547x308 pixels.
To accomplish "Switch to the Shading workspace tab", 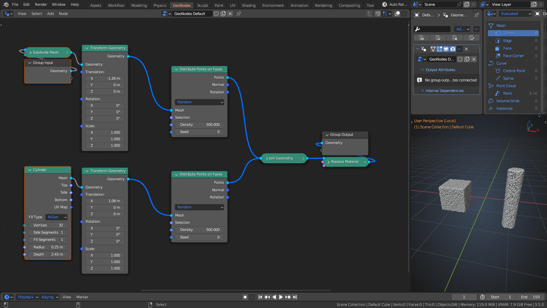I will click(249, 5).
